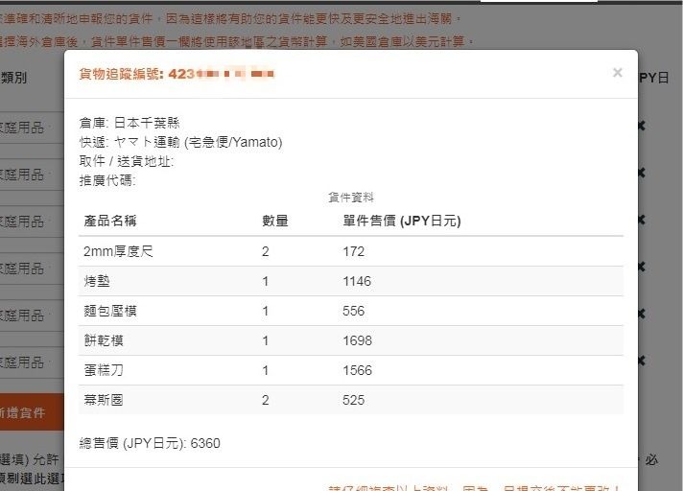The width and height of the screenshot is (683, 491).
Task: Click the delete X on the second background row
Action: click(x=640, y=173)
